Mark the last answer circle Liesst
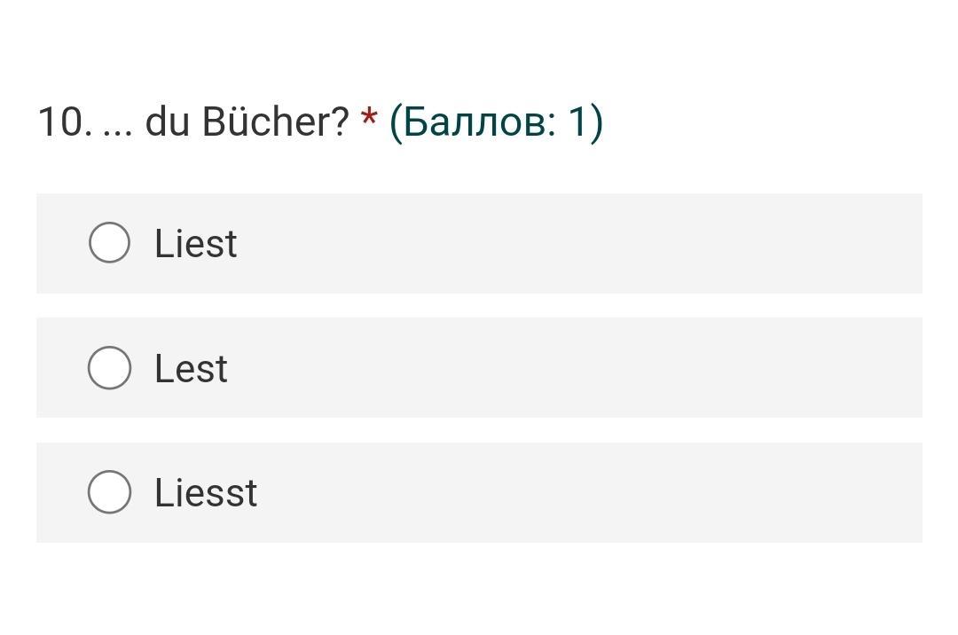The height and width of the screenshot is (635, 958). pos(109,491)
